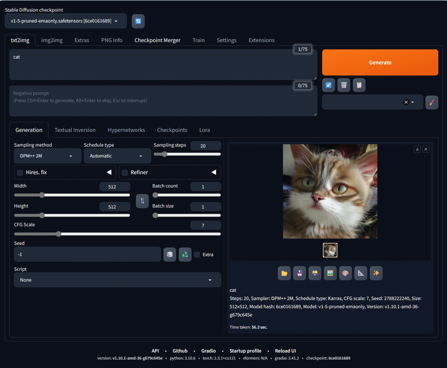This screenshot has width=447, height=368.
Task: Send the image to extras
Action: pyautogui.click(x=361, y=273)
